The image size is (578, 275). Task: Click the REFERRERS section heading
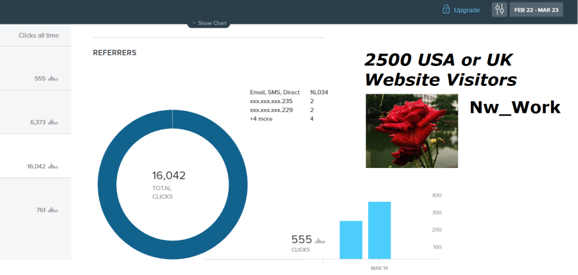[115, 53]
